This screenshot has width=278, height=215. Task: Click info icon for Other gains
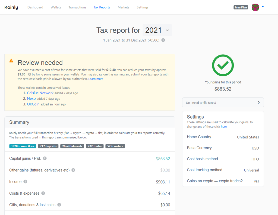(73, 170)
